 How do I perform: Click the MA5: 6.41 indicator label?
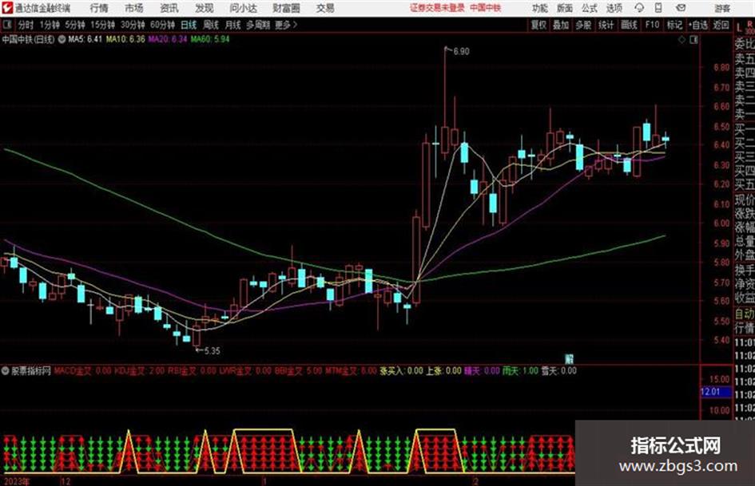pos(85,39)
